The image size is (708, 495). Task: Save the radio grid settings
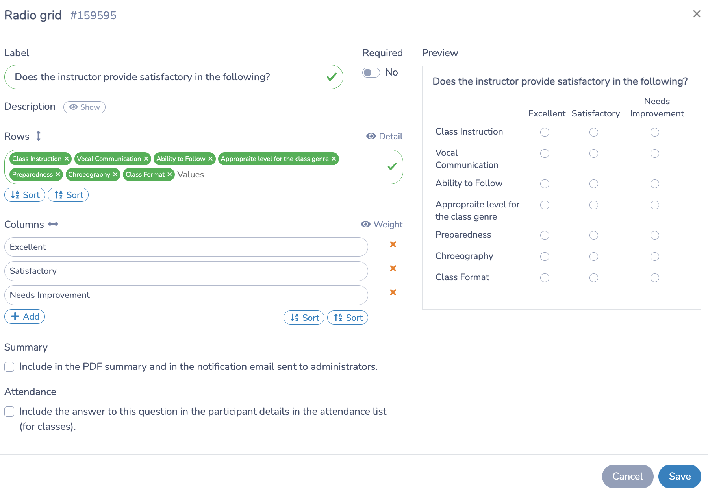680,476
